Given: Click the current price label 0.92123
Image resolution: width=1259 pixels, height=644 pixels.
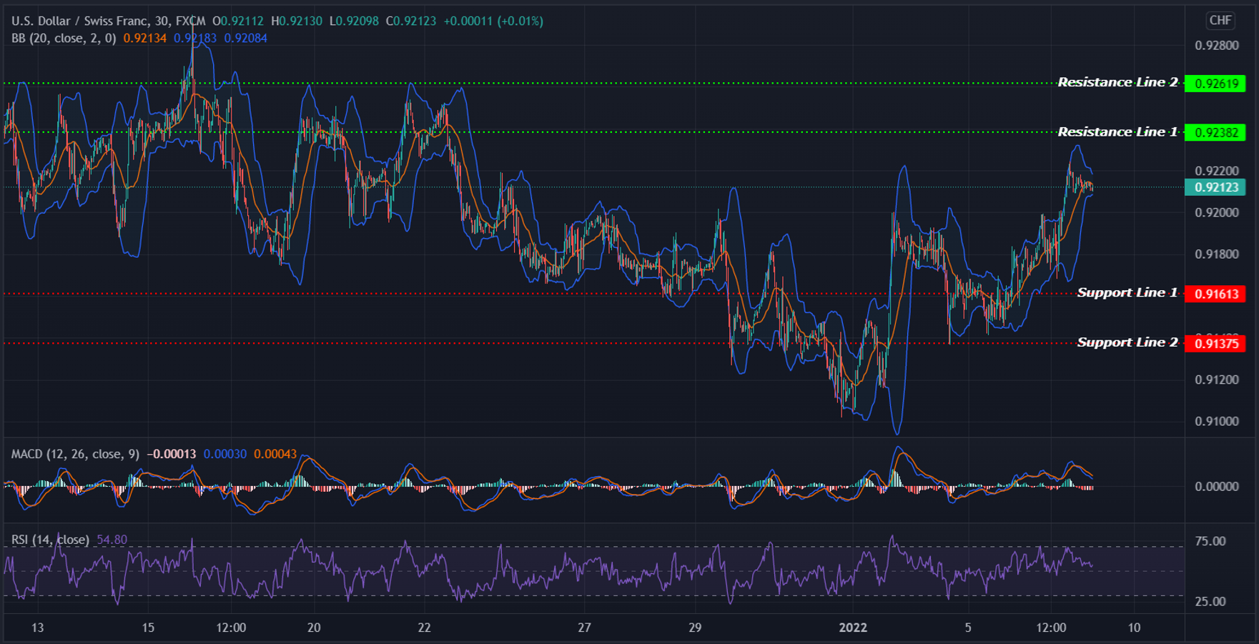Looking at the screenshot, I should [x=1218, y=186].
